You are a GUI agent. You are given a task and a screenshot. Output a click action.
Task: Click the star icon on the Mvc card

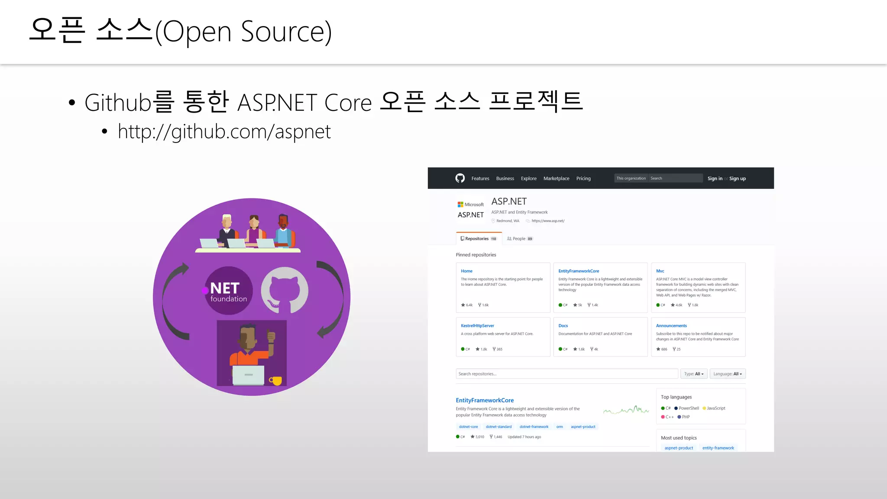tap(673, 305)
